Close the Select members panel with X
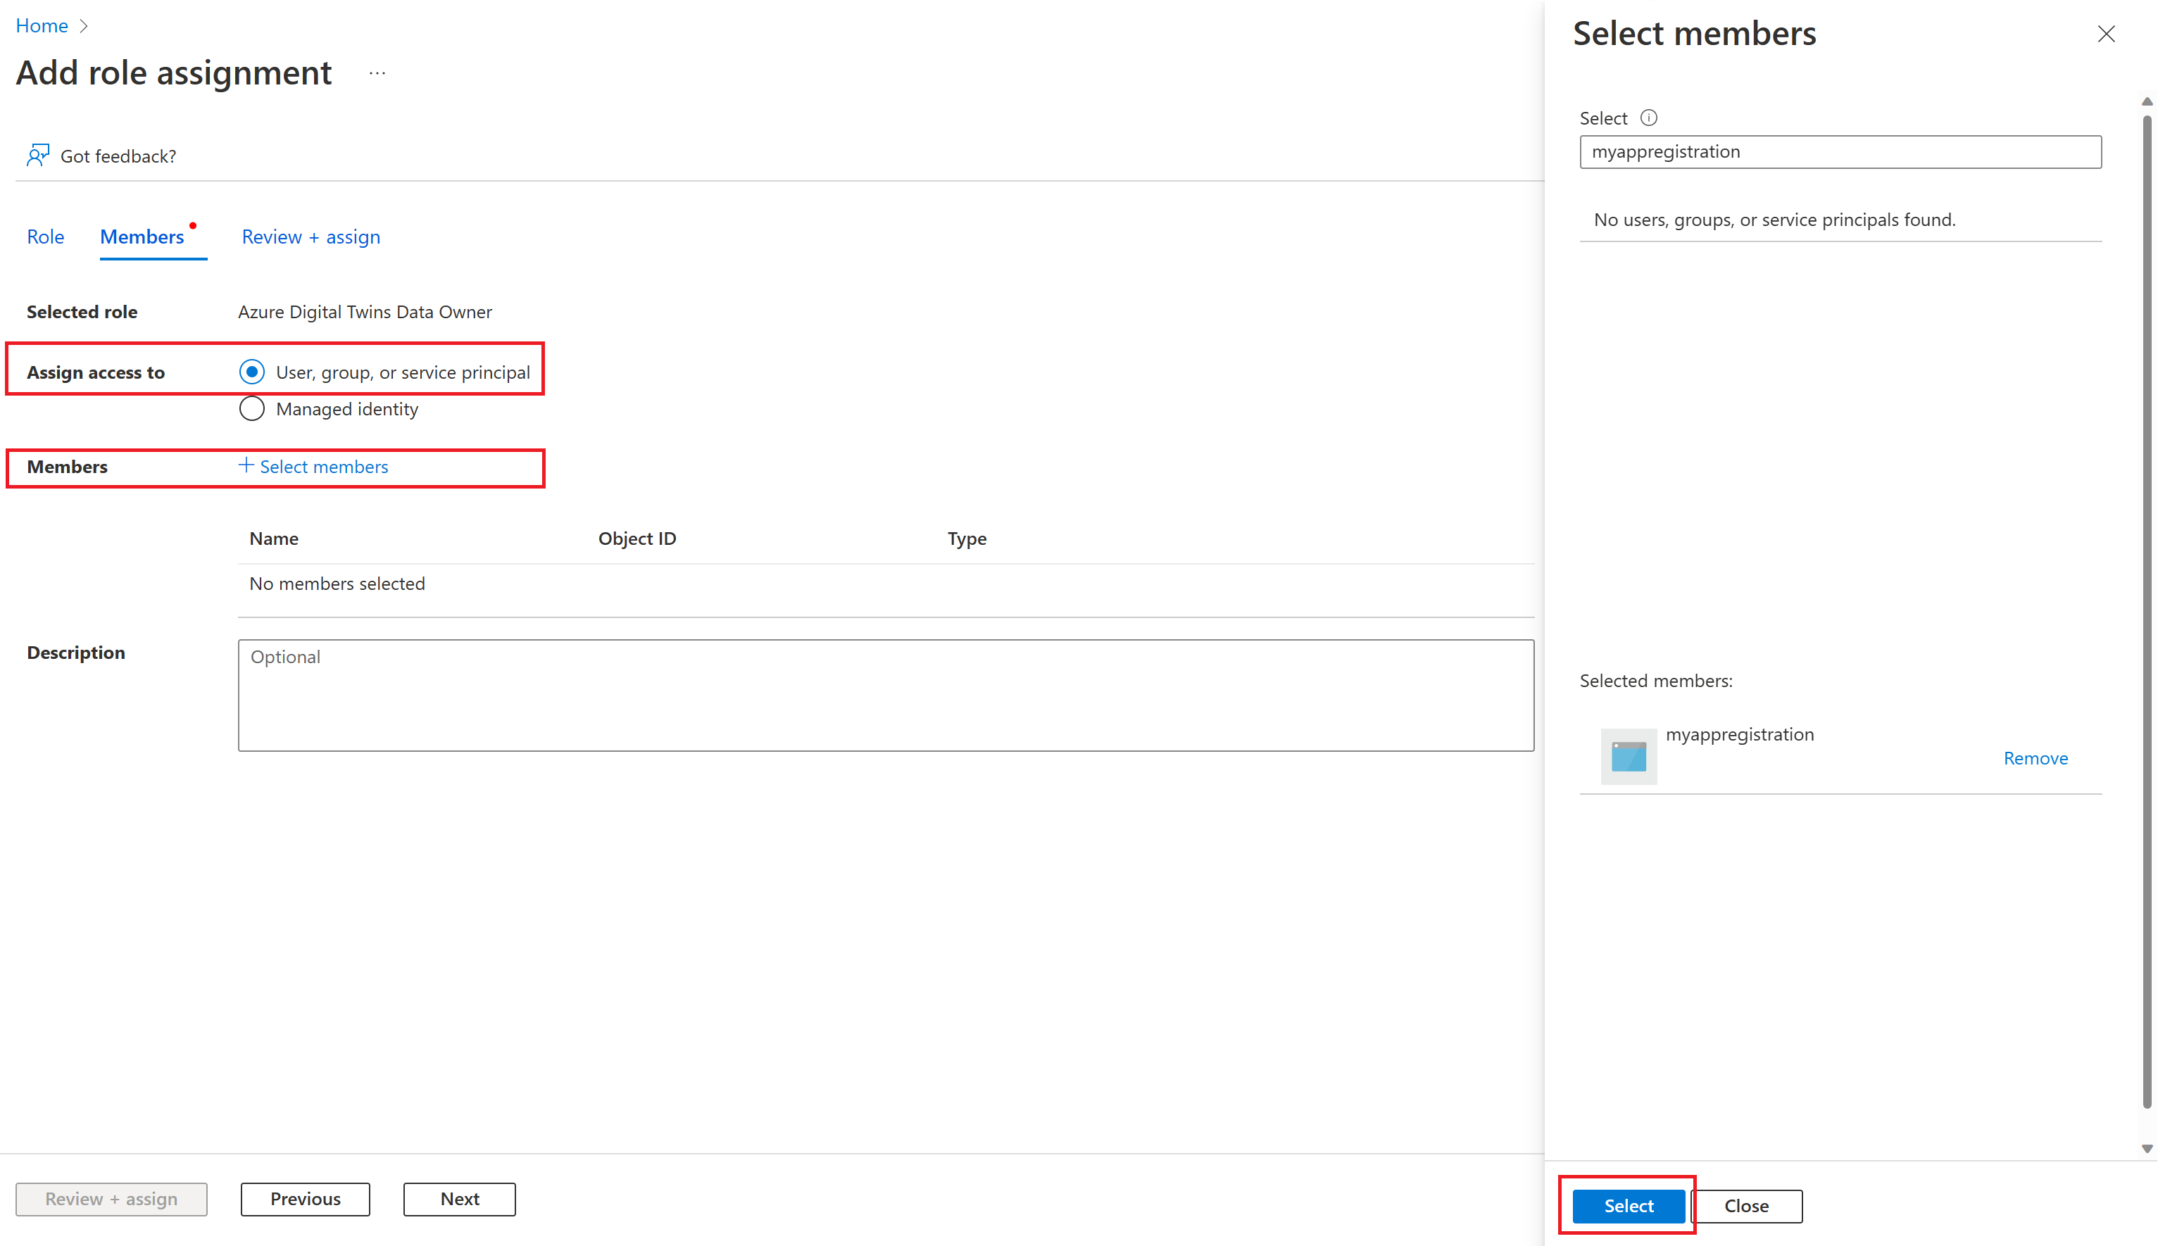The image size is (2158, 1246). [x=2106, y=34]
